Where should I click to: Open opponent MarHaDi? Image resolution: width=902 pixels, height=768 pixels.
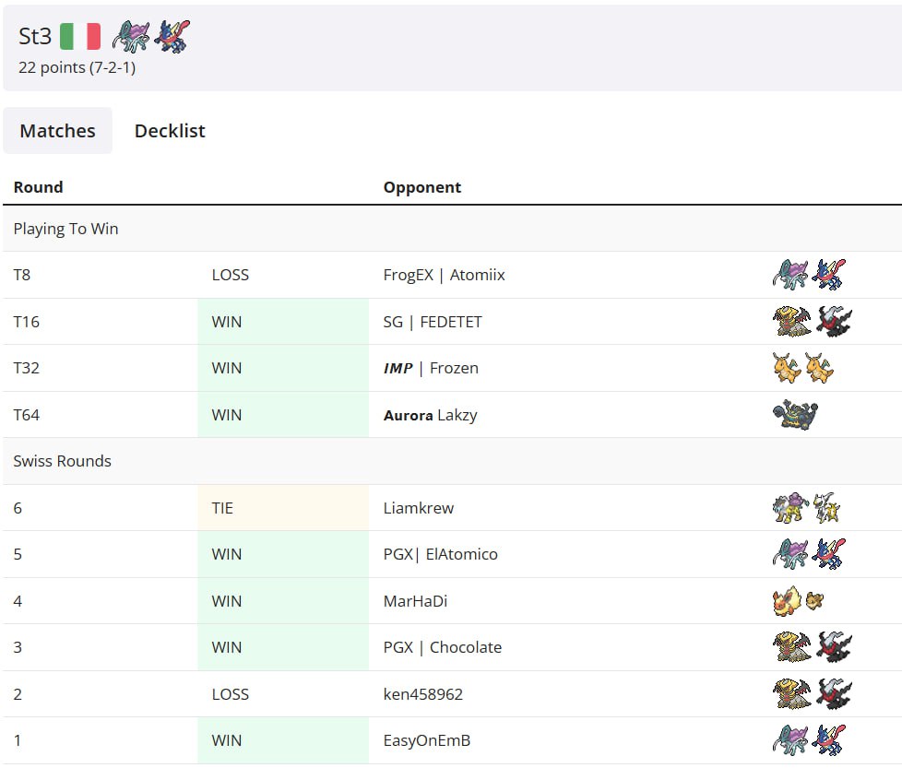click(415, 601)
